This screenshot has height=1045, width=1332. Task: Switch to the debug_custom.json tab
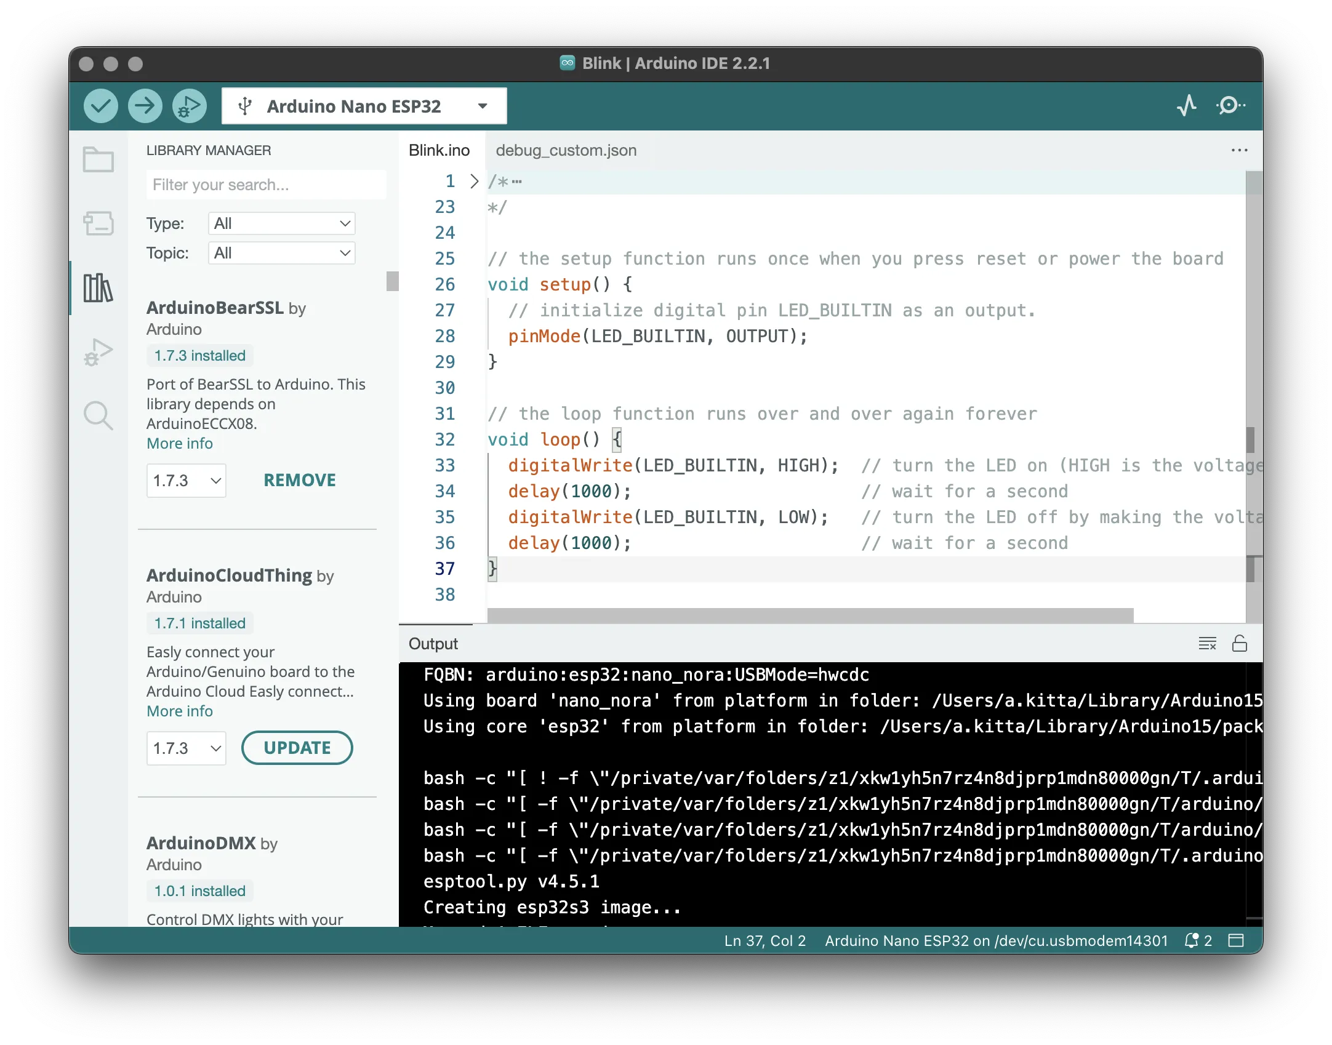click(x=566, y=150)
